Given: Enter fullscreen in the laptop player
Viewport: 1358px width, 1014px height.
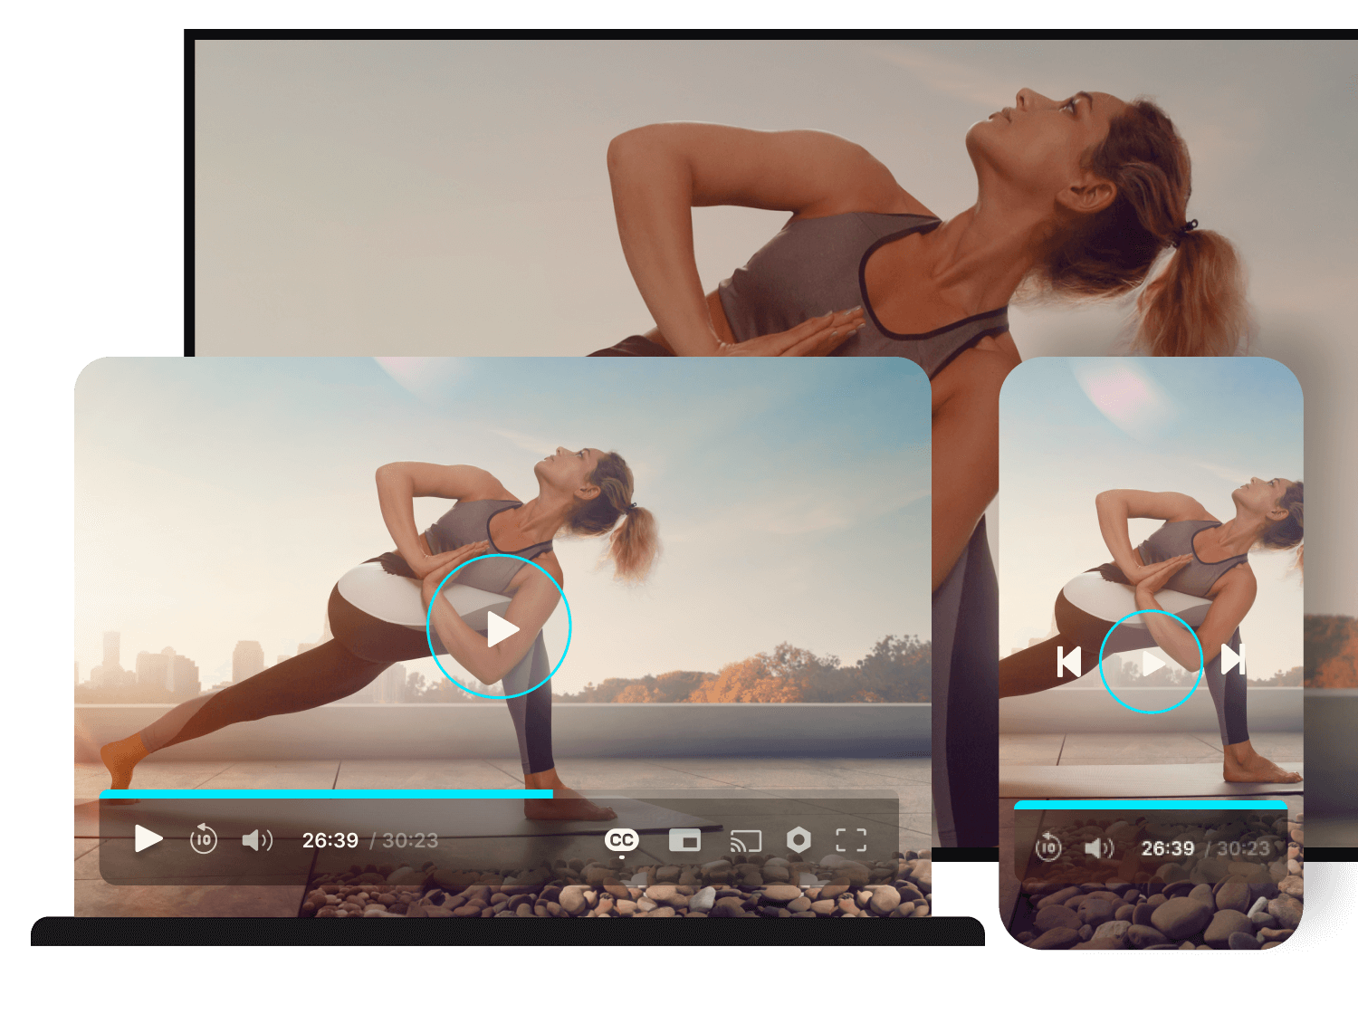Looking at the screenshot, I should [851, 840].
